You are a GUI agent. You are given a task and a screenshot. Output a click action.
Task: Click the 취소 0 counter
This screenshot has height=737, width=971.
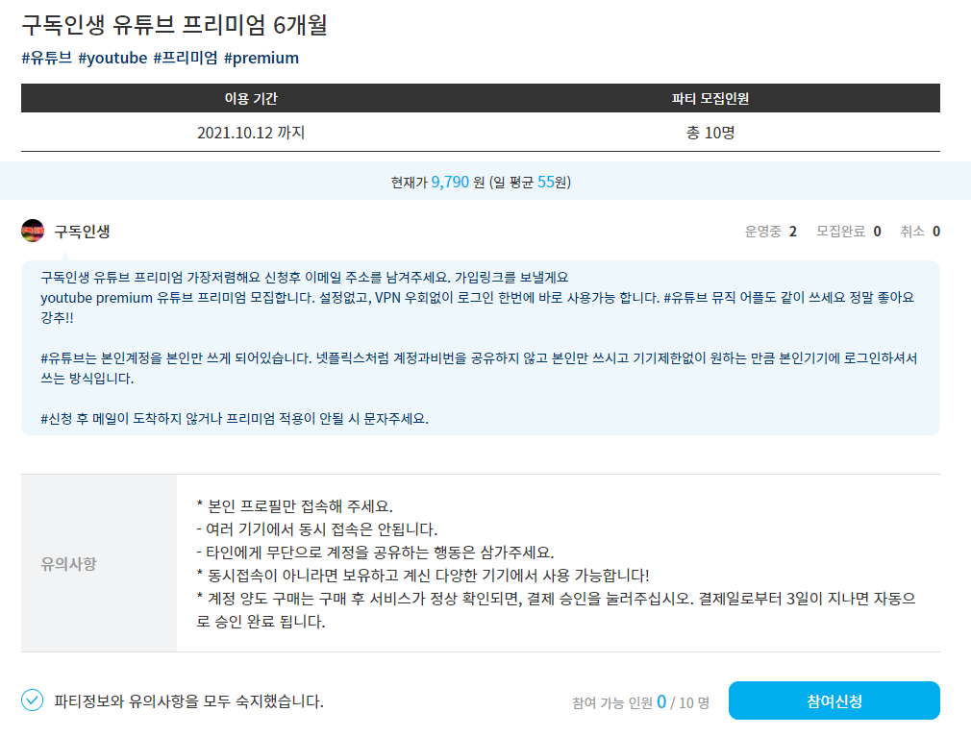click(x=920, y=232)
